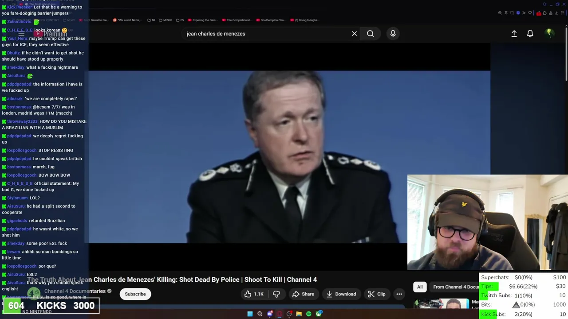
Task: Open the red extension icon in toolbar
Action: click(x=539, y=13)
